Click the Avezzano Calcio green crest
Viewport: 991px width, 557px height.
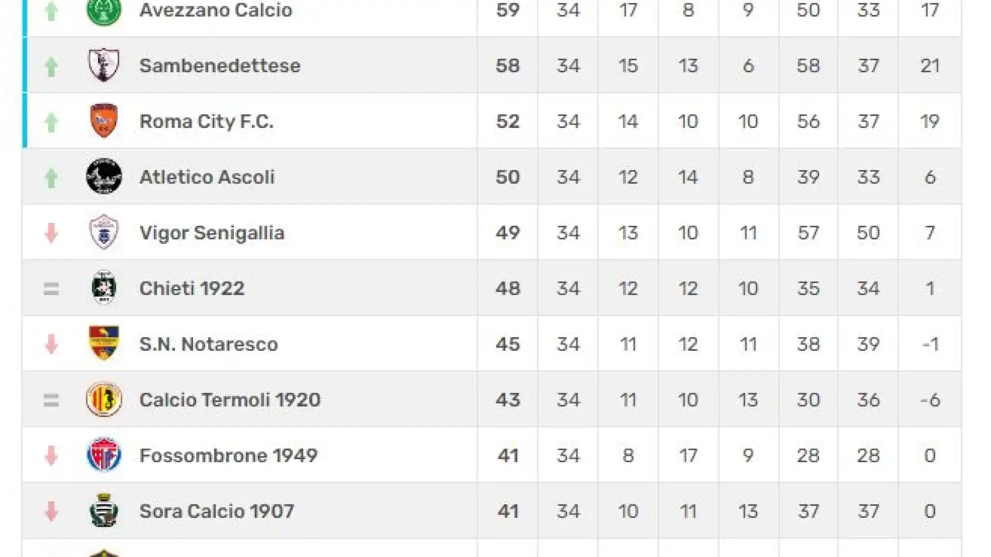pos(104,11)
